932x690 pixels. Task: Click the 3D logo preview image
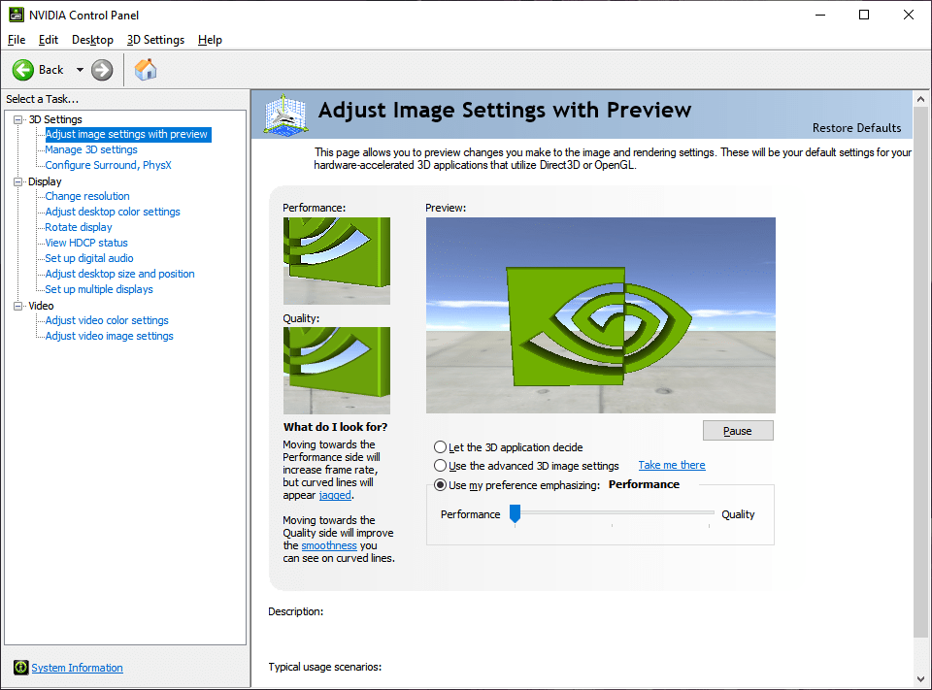click(600, 315)
